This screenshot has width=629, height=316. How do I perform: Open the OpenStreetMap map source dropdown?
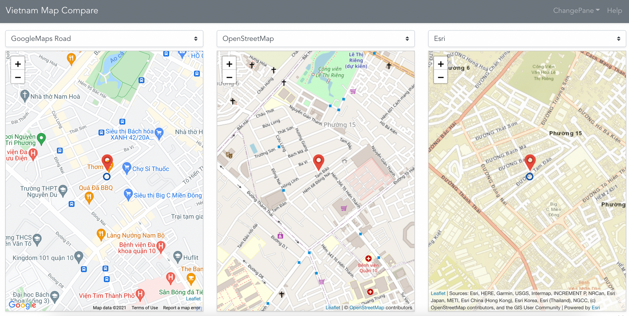click(316, 39)
